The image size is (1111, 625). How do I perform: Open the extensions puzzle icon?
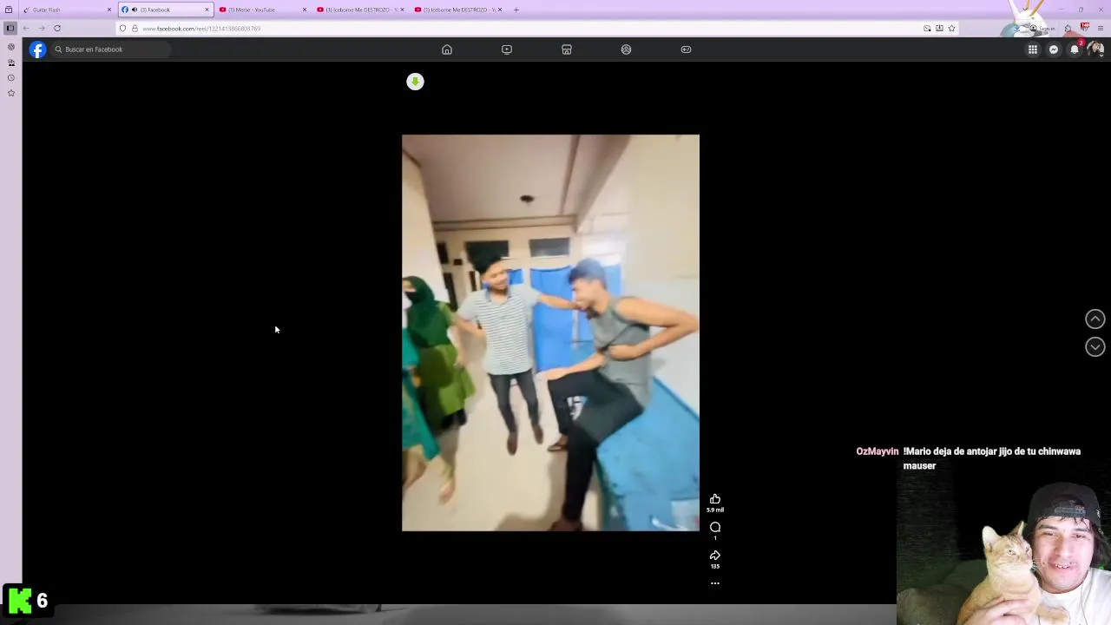pos(1068,28)
